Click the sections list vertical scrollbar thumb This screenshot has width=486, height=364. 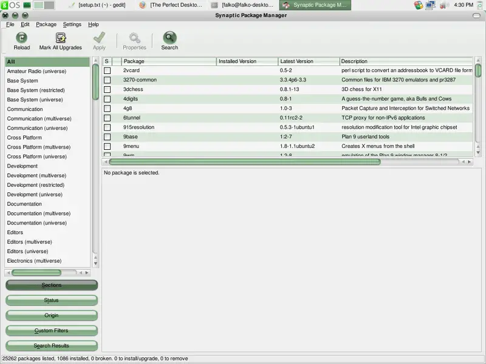click(95, 82)
